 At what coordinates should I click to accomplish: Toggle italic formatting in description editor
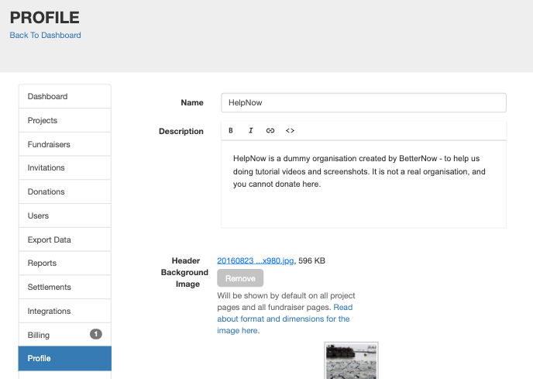pos(250,131)
